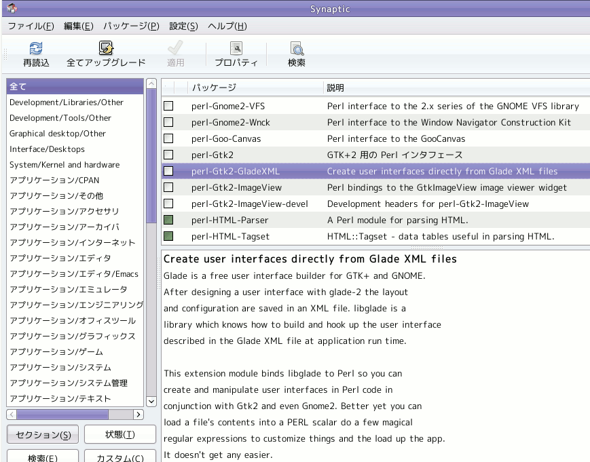
Task: Click the section list horizontal scrollbar thumb
Action: pyautogui.click(x=62, y=415)
